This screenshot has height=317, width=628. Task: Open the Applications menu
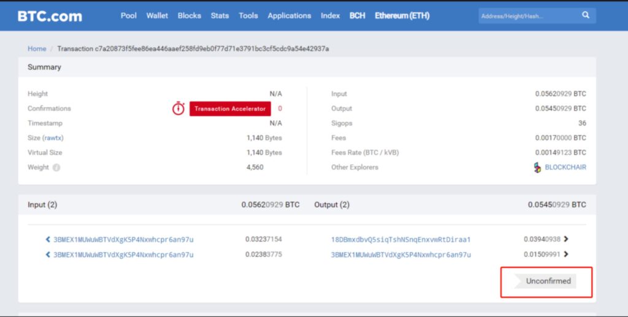289,15
